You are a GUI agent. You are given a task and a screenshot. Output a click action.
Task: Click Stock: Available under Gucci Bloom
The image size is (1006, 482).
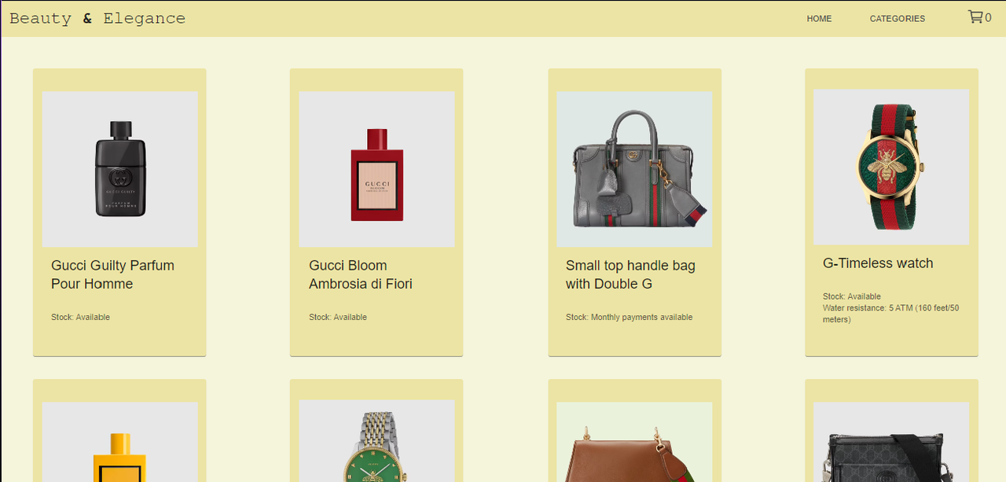338,317
